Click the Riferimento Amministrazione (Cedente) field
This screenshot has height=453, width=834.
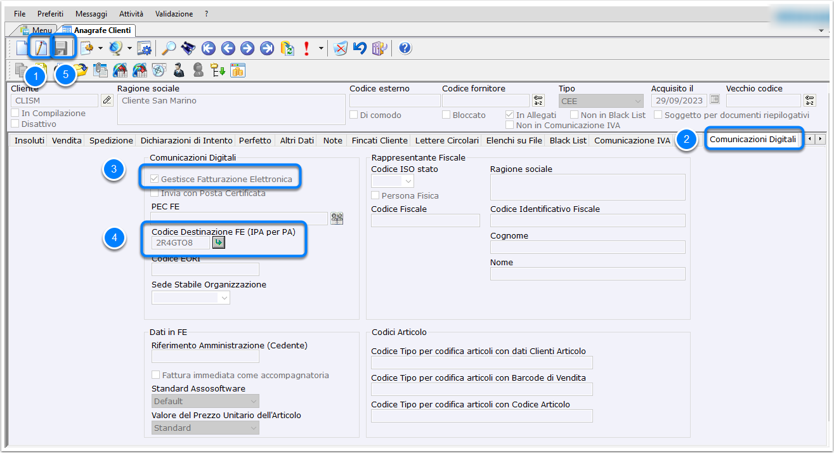(x=205, y=357)
